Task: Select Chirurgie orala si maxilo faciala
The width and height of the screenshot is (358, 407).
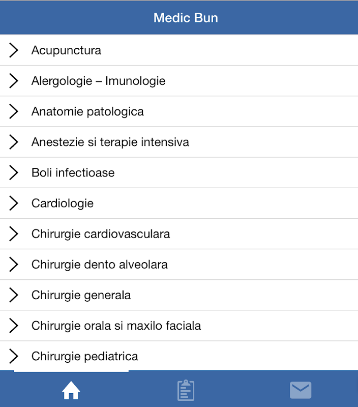Action: coord(116,326)
